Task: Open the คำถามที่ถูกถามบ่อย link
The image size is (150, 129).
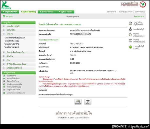Action: [x=14, y=87]
